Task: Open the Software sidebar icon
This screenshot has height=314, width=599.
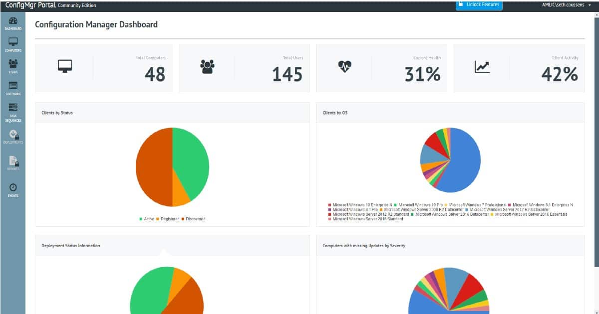Action: pyautogui.click(x=13, y=88)
